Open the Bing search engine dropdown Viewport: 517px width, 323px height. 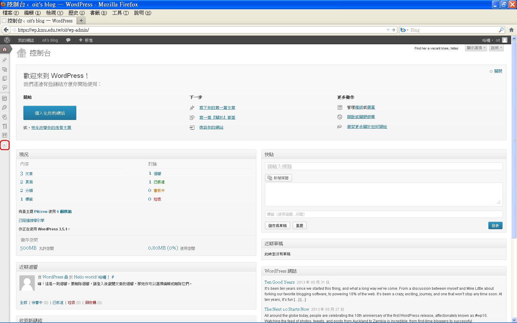[404, 30]
